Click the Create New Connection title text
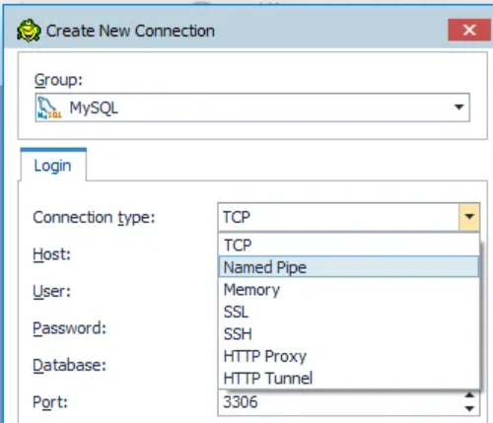This screenshot has width=493, height=423. click(x=130, y=31)
